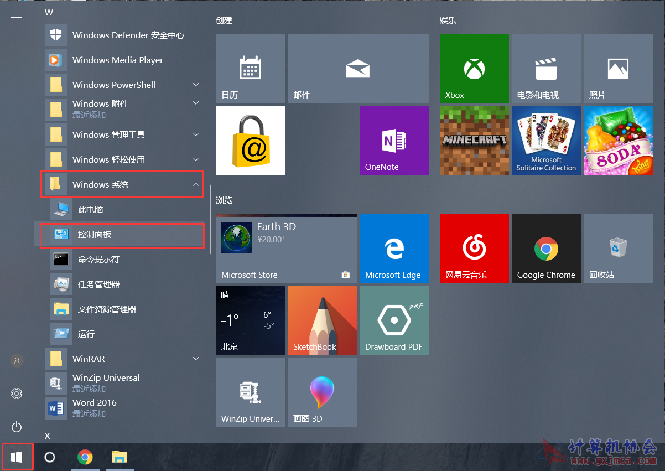Launch the Minecraft tile

point(474,141)
